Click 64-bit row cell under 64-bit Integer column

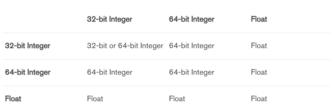pyautogui.click(x=192, y=72)
